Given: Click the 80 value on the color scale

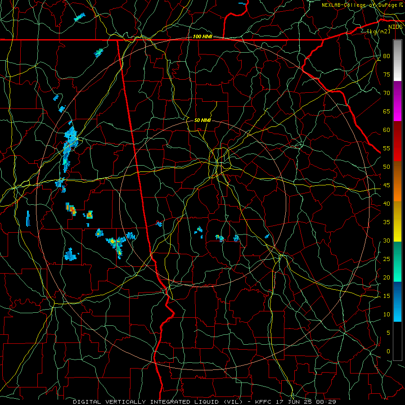Looking at the screenshot, I should (x=387, y=56).
